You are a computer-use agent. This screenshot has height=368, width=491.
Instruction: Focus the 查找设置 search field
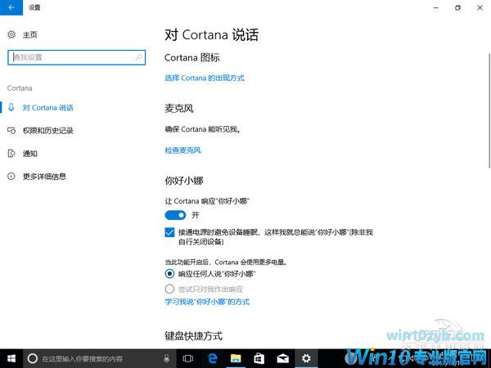pos(76,57)
